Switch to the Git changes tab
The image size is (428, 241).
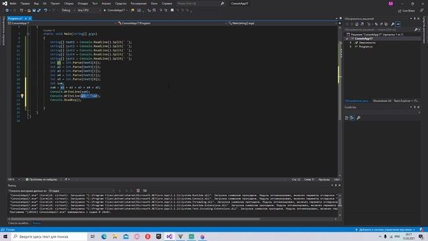382,101
